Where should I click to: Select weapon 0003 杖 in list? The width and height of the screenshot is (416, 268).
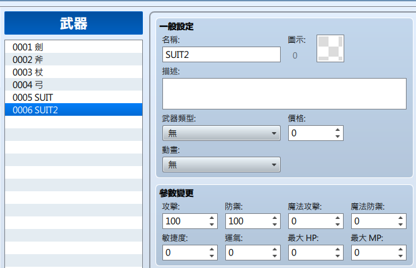click(x=74, y=72)
